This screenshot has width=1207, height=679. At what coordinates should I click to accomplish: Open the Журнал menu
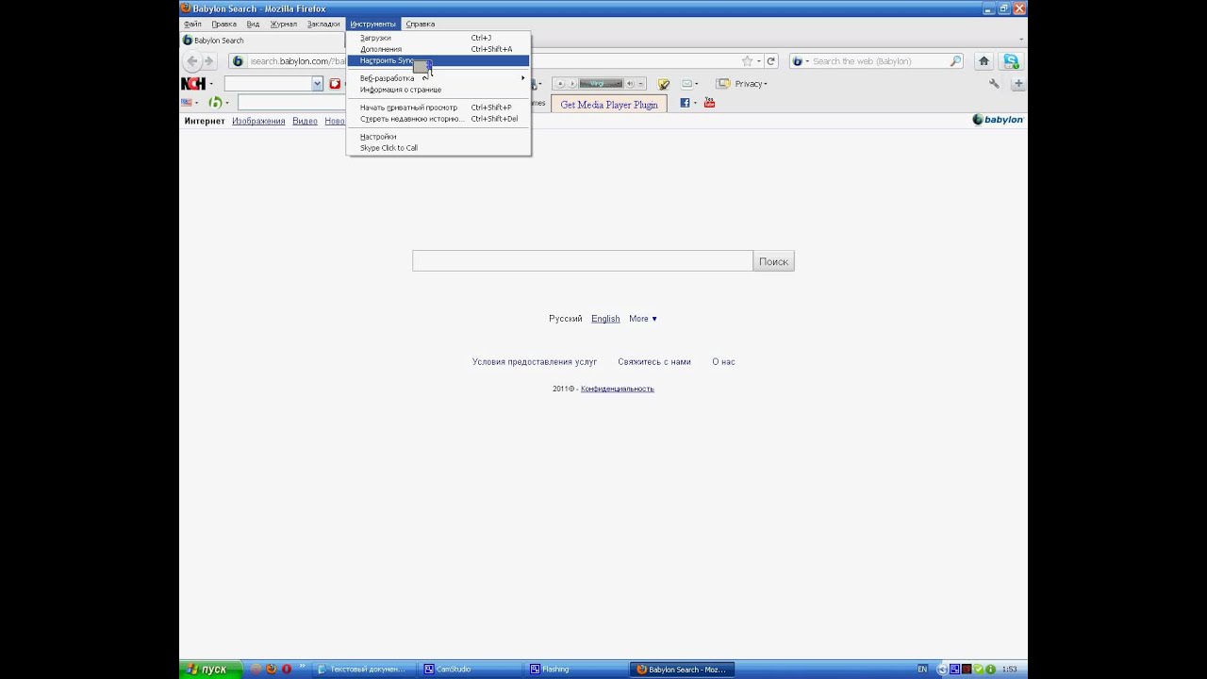point(283,24)
